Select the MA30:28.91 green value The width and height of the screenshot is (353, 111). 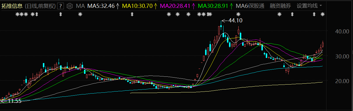click(213, 6)
